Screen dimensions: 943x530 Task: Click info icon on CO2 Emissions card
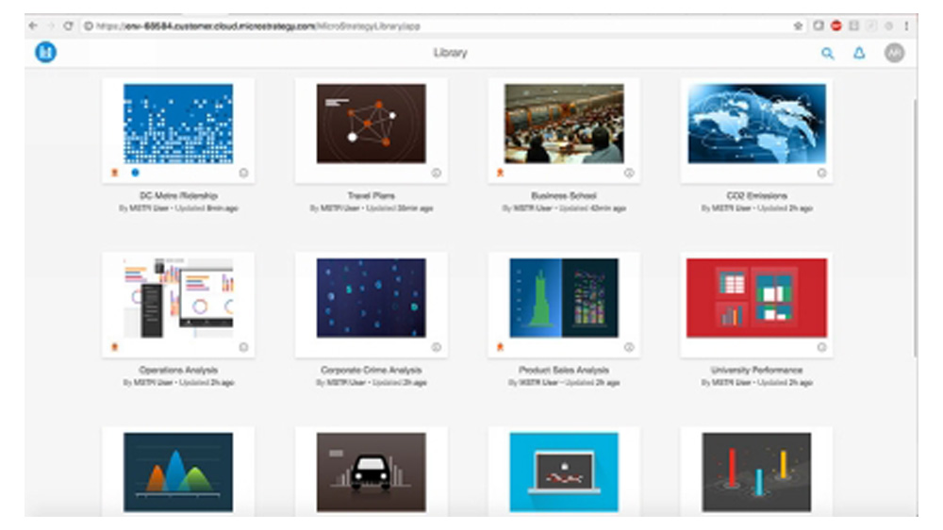821,174
